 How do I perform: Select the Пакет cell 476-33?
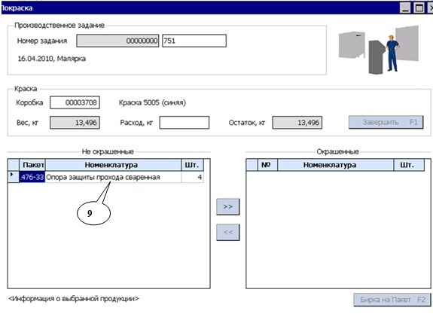point(32,177)
